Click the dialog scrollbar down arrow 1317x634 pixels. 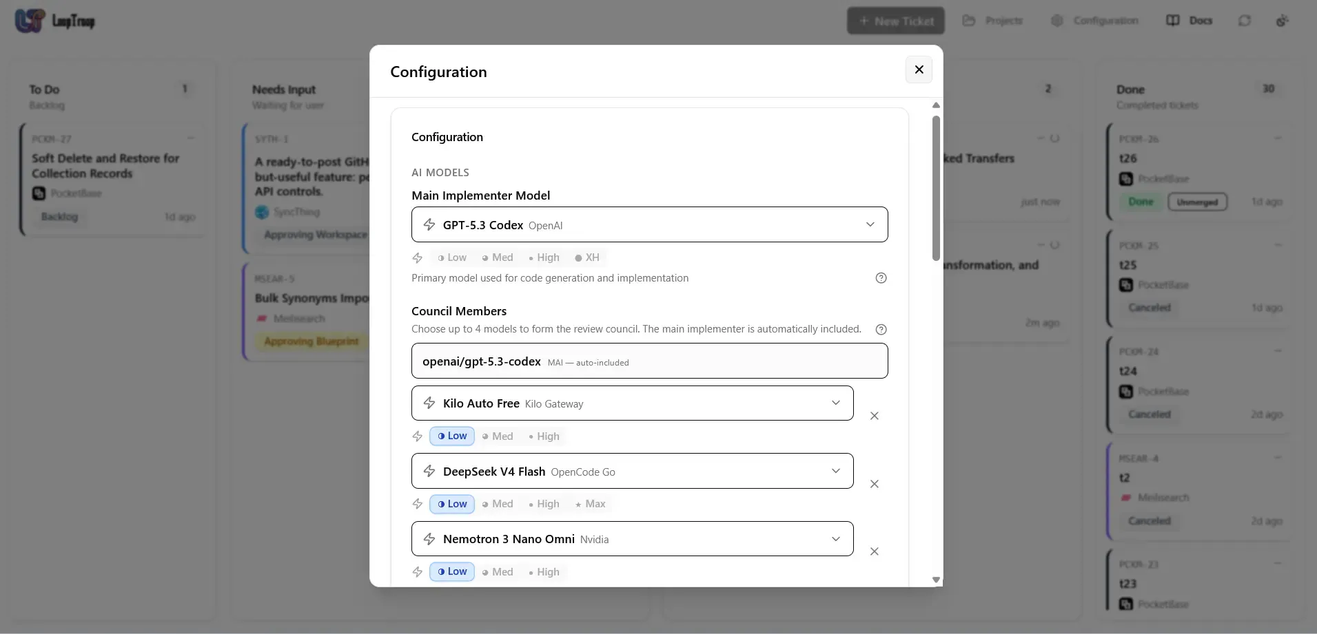pos(936,580)
